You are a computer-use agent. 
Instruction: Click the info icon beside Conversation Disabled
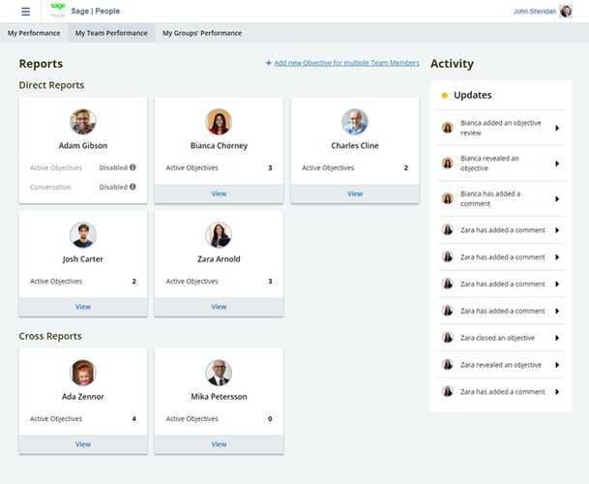[x=133, y=187]
